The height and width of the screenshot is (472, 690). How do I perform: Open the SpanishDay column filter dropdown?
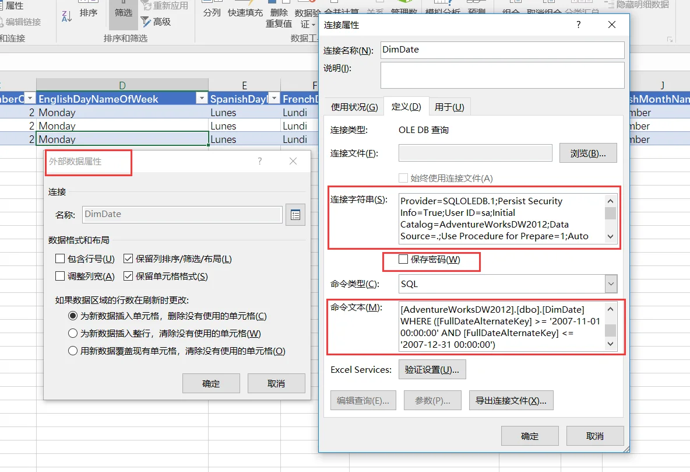pos(274,98)
